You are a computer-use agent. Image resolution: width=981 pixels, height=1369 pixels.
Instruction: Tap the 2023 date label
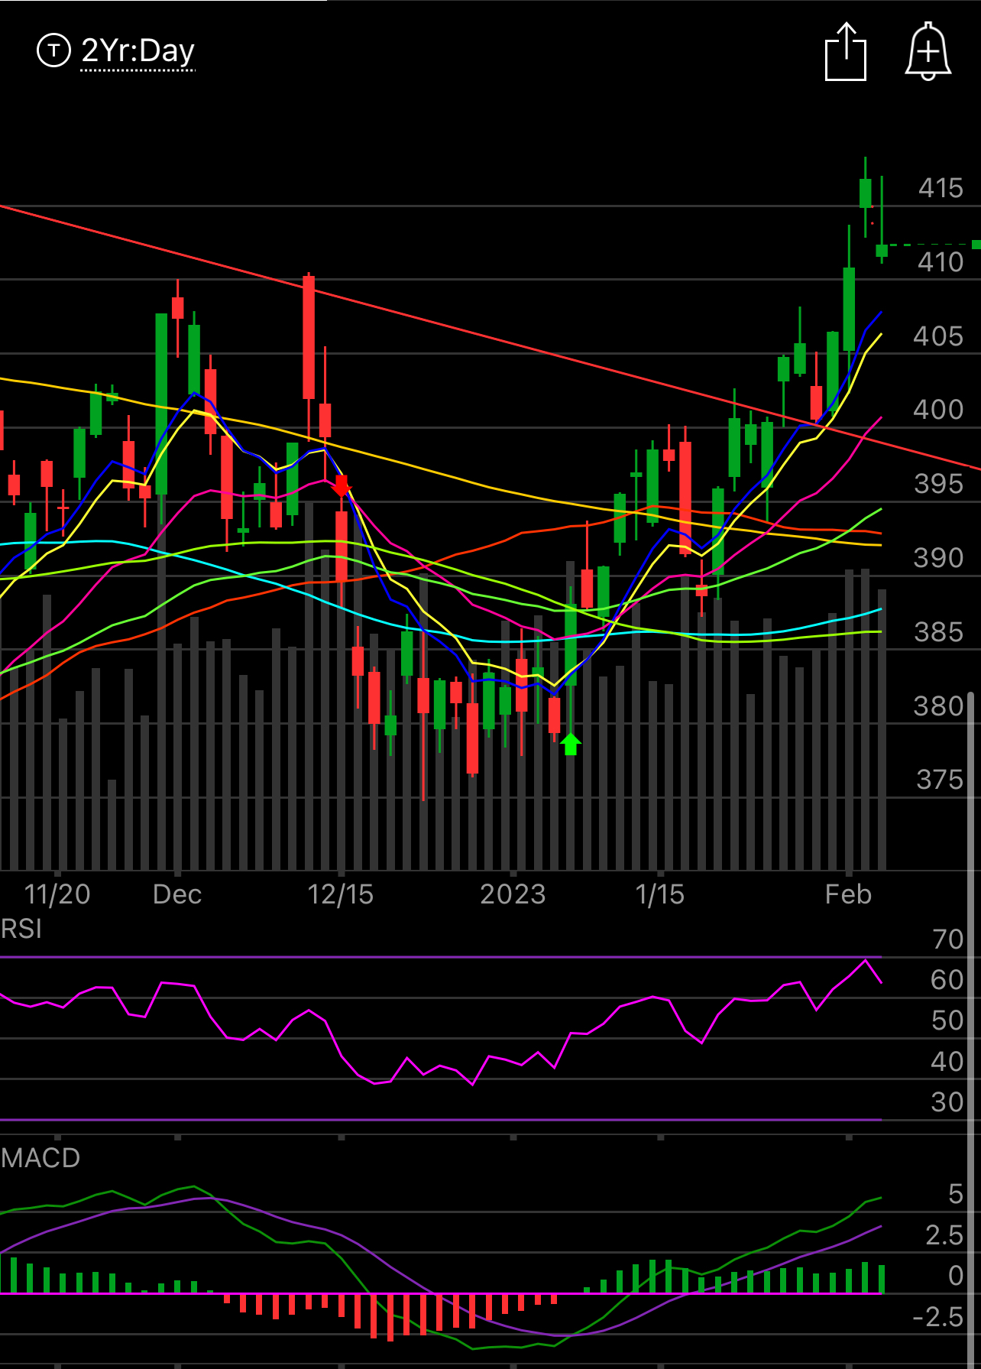tap(513, 894)
